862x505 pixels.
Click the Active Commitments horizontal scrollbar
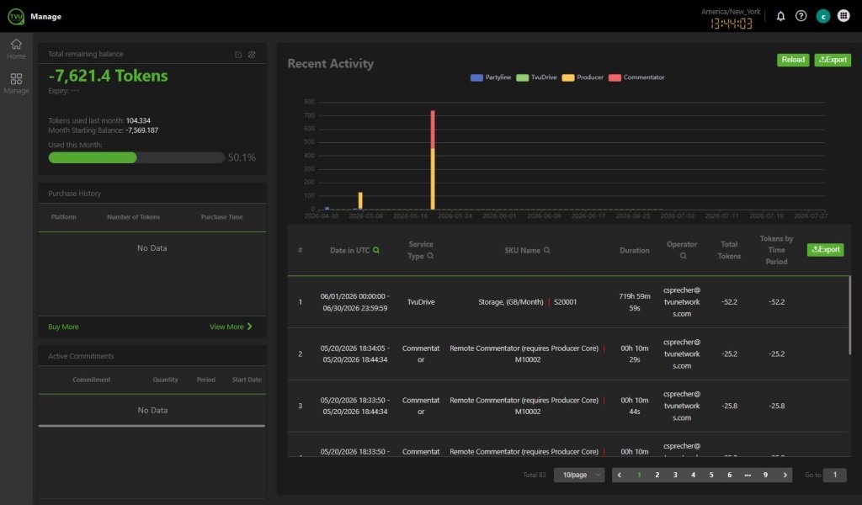click(x=152, y=426)
